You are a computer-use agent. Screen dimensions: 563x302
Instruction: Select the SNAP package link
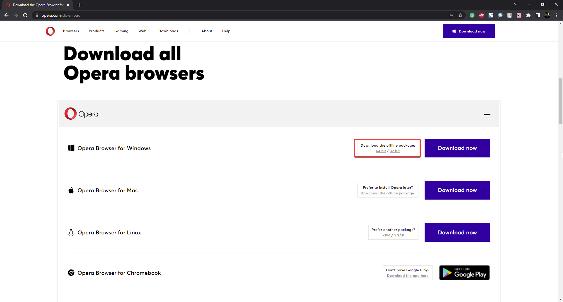(x=399, y=235)
